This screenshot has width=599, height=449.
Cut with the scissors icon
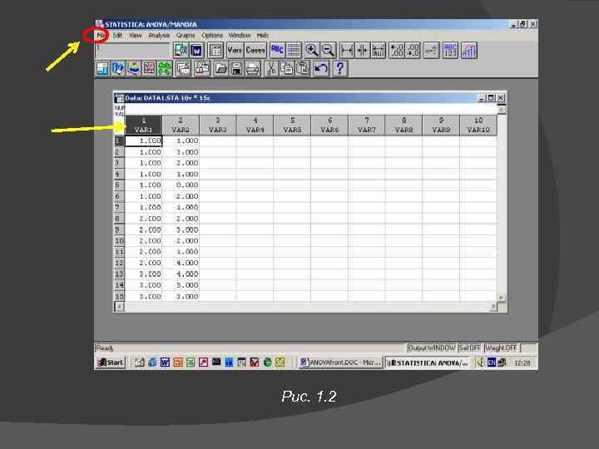[271, 69]
